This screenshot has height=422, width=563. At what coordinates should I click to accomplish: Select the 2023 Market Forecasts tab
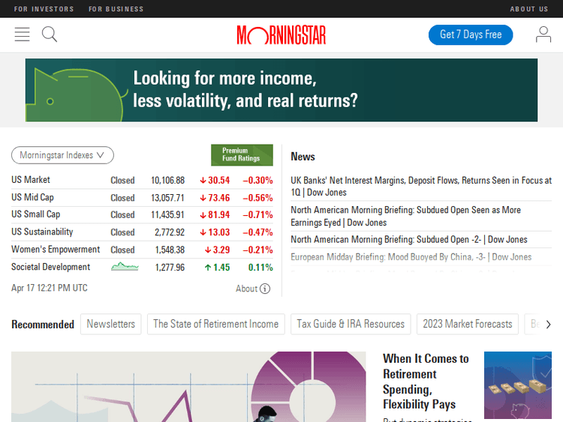467,324
